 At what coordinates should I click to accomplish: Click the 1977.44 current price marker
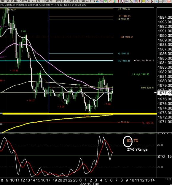click(x=164, y=93)
